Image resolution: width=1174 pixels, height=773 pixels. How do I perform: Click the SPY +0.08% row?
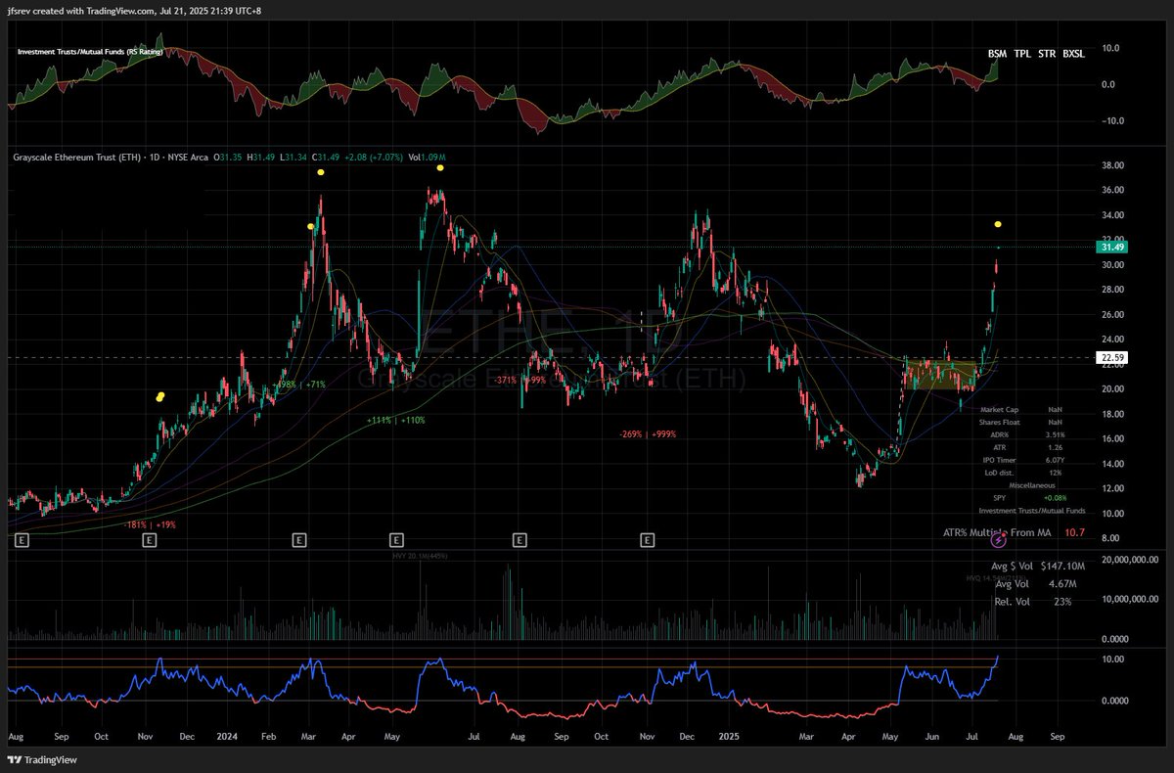pos(1030,498)
